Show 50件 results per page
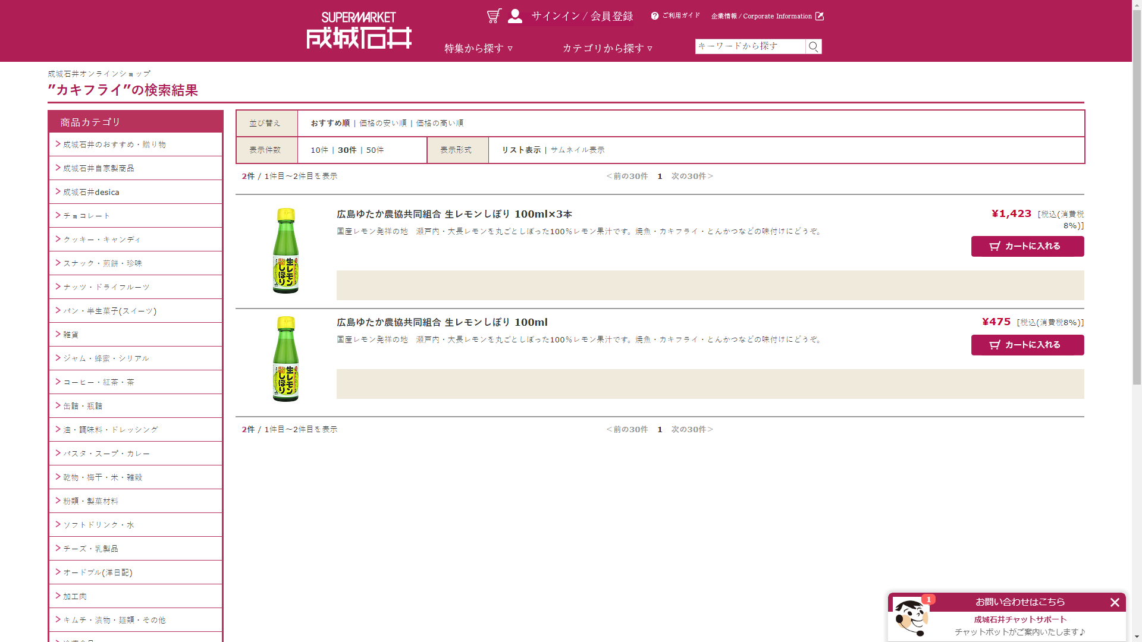 point(375,150)
